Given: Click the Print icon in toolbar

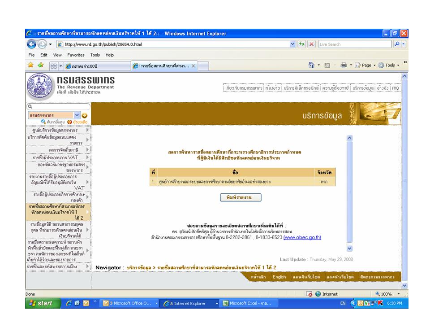Looking at the screenshot, I should (344, 65).
